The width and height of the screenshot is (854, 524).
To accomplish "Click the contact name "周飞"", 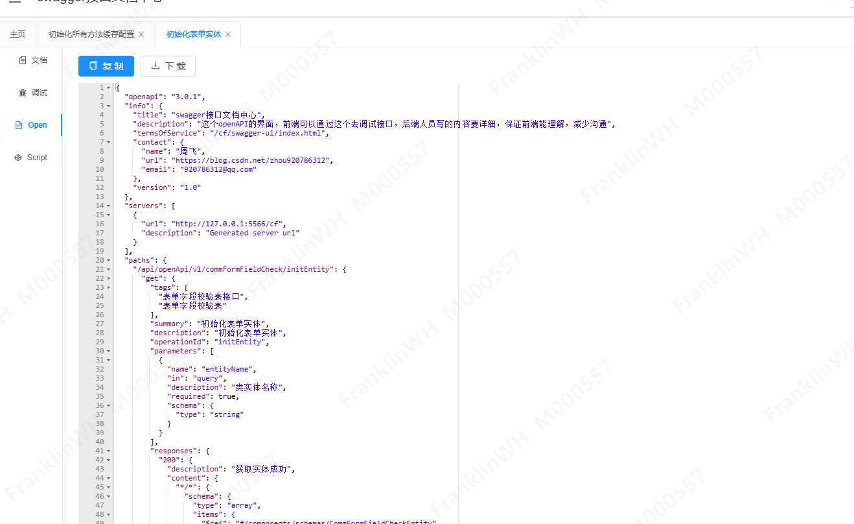I will click(x=190, y=151).
